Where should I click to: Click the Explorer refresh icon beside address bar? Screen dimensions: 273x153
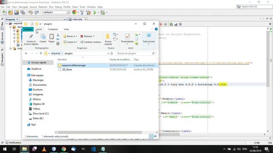pyautogui.click(x=112, y=54)
